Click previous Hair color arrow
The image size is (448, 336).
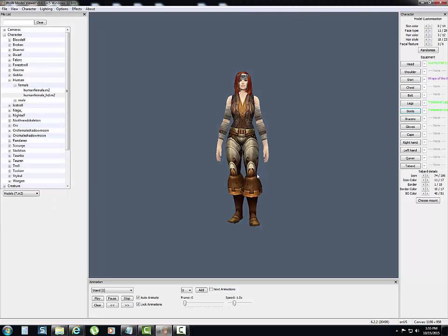coord(426,35)
